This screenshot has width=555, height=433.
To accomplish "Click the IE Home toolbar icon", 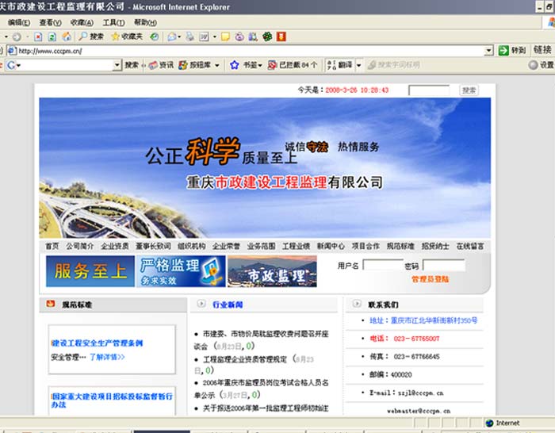I will pyautogui.click(x=67, y=36).
